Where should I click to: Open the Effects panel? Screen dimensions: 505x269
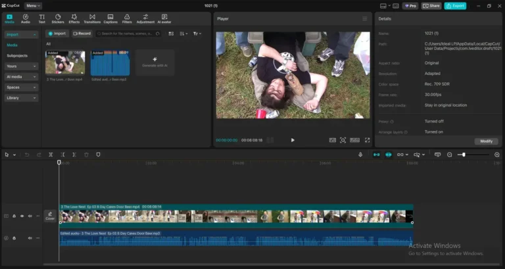tap(74, 18)
